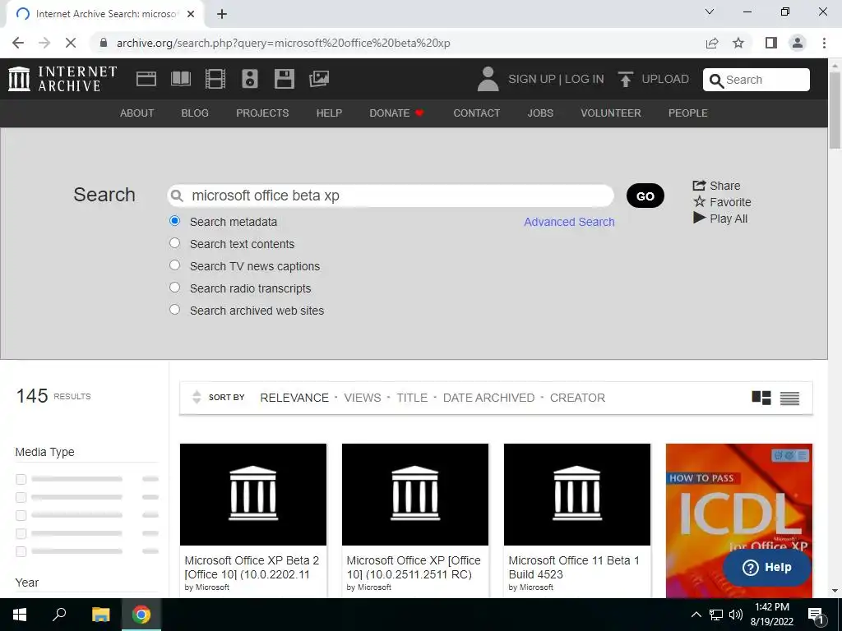The width and height of the screenshot is (842, 631).
Task: Click SIGN UP link
Action: (532, 79)
